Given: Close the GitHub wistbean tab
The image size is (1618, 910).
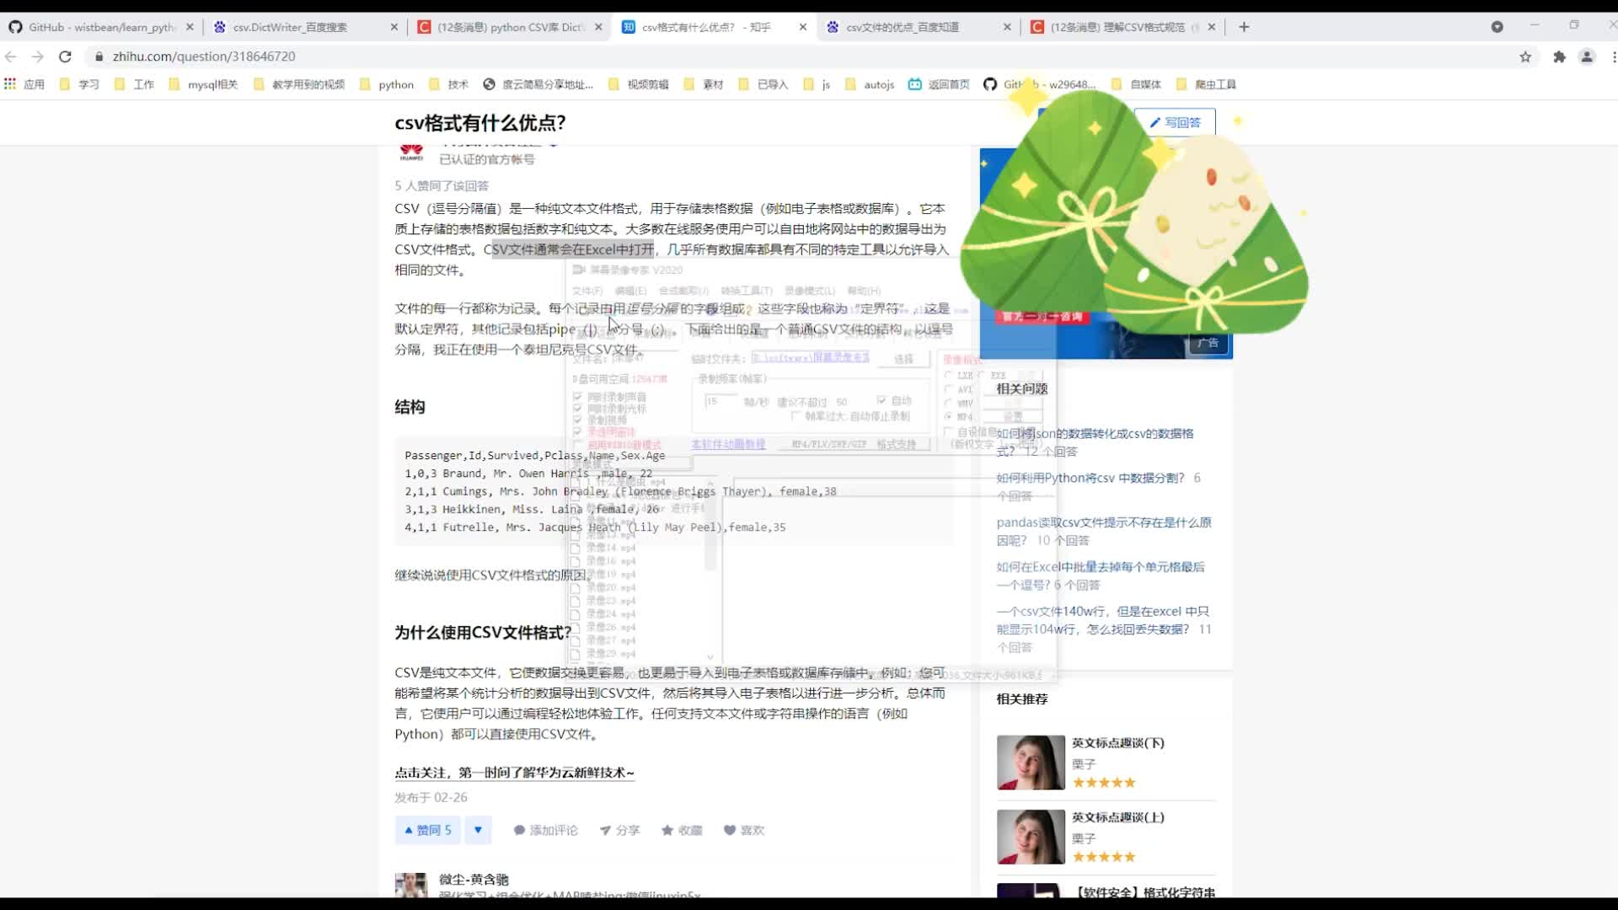Looking at the screenshot, I should [190, 27].
